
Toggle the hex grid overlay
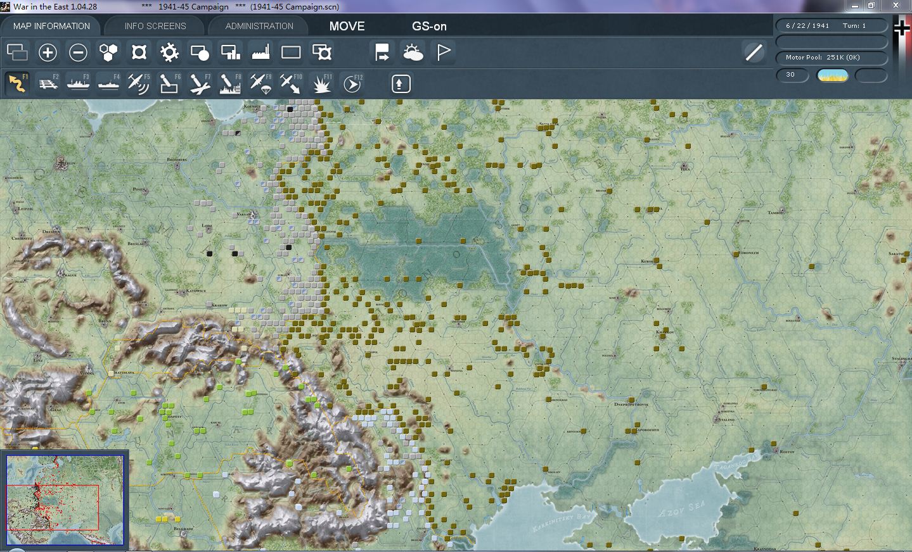click(x=108, y=53)
